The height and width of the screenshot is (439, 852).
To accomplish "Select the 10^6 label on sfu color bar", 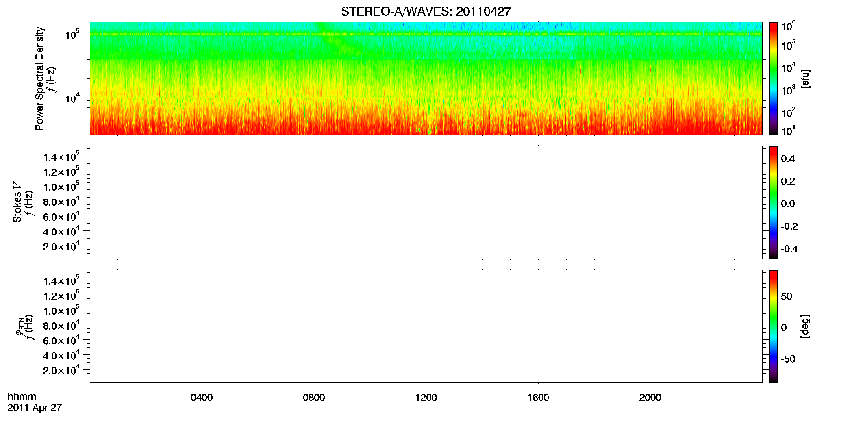I will tap(788, 26).
